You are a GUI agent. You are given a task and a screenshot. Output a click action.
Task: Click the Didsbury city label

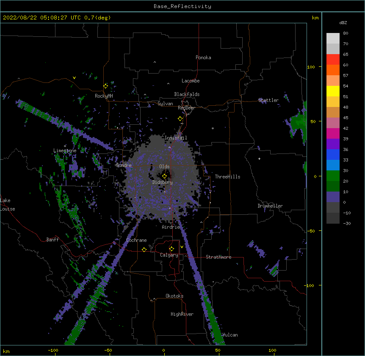[x=163, y=182]
